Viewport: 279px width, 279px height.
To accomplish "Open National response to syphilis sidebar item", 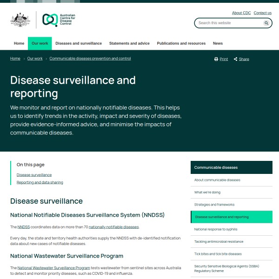I will click(217, 229).
